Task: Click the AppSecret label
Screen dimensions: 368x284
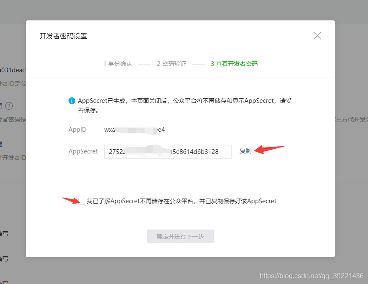Action: point(83,151)
